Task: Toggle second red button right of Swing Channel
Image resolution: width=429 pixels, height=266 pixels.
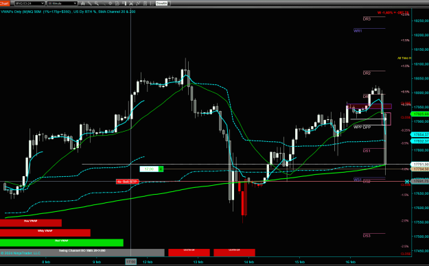Action: (x=235, y=252)
